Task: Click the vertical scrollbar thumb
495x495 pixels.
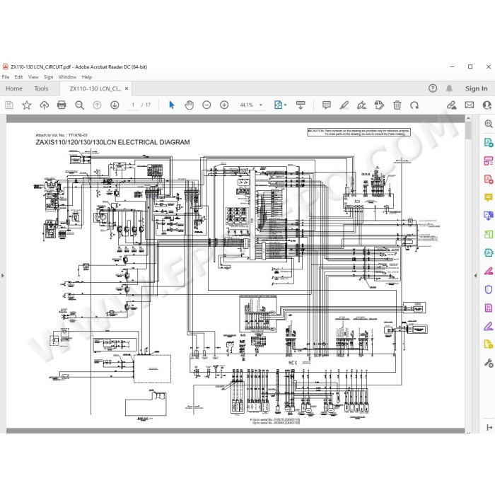Action: 468,131
